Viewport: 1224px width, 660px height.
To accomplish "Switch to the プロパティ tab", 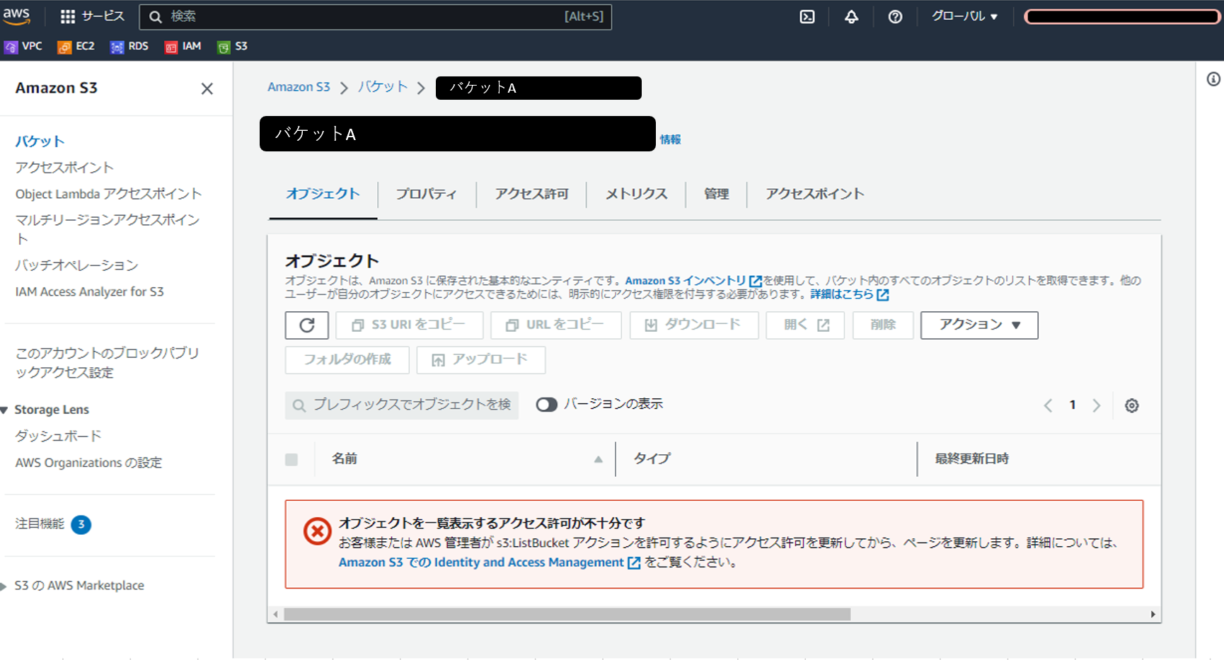I will 427,194.
